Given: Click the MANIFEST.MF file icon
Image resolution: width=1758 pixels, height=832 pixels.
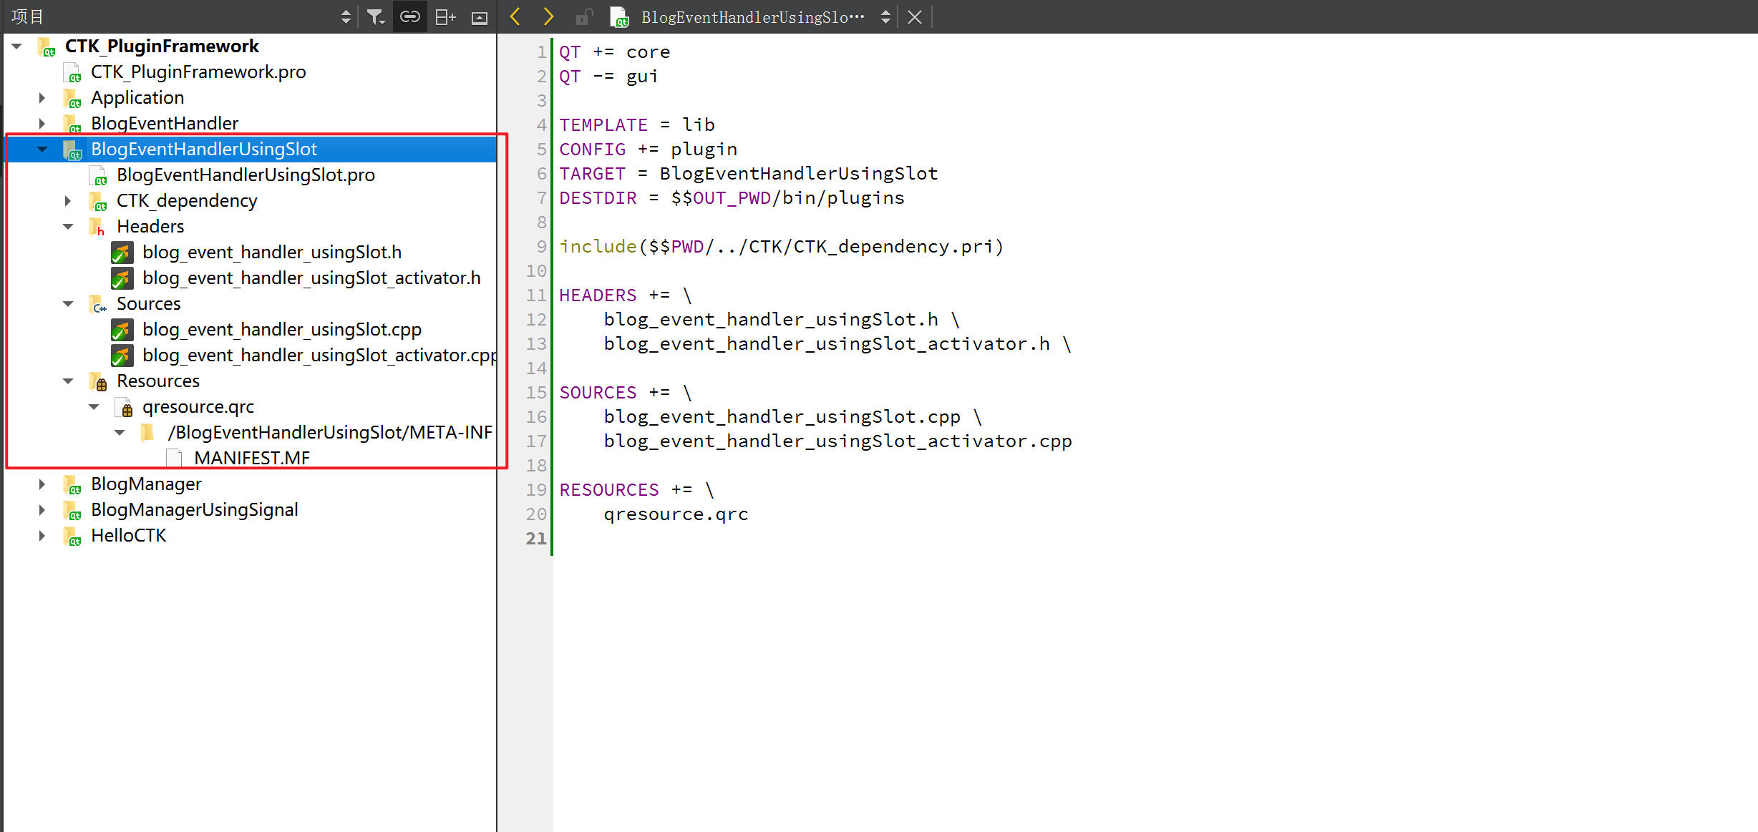Looking at the screenshot, I should [174, 459].
